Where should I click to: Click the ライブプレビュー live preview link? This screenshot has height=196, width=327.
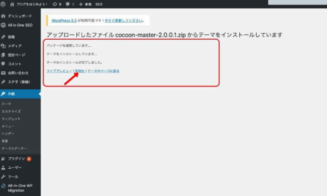(59, 71)
